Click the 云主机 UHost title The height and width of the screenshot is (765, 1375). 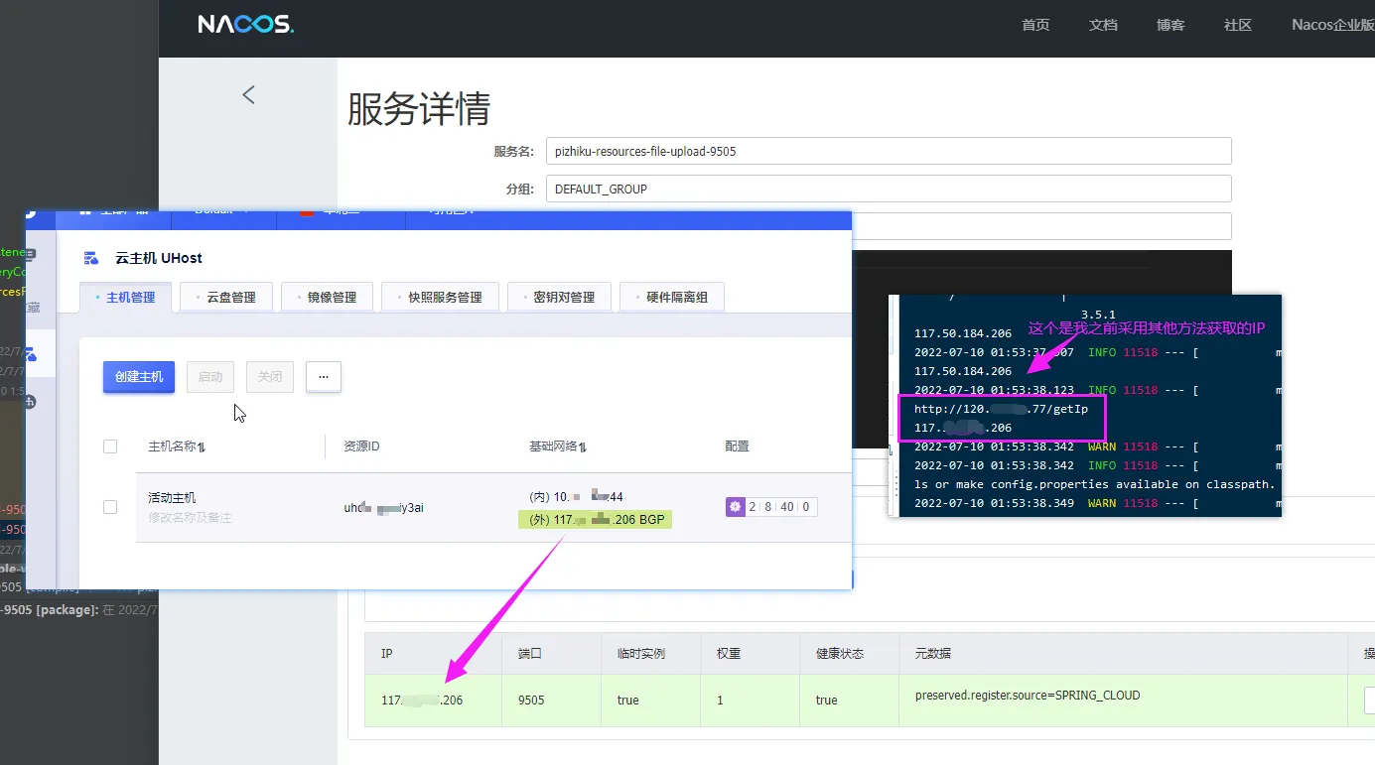pyautogui.click(x=159, y=258)
